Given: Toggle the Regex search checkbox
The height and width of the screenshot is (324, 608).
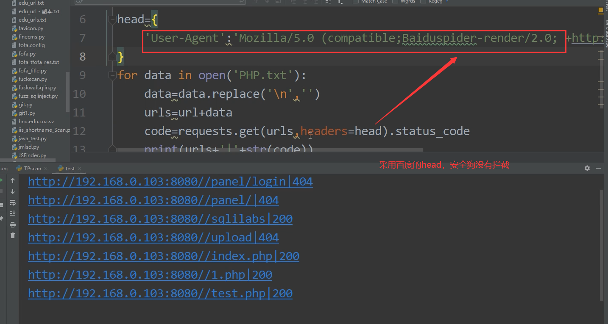Looking at the screenshot, I should coord(423,1).
